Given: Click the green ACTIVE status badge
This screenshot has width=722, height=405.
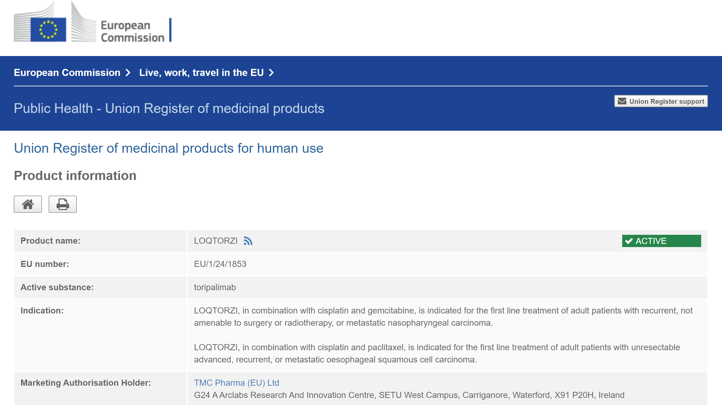Looking at the screenshot, I should tap(661, 241).
